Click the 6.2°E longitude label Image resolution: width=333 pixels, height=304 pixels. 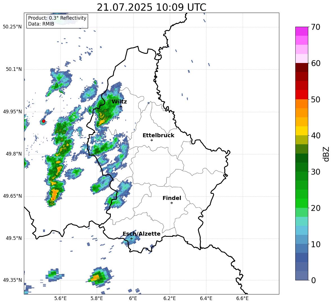click(170, 298)
